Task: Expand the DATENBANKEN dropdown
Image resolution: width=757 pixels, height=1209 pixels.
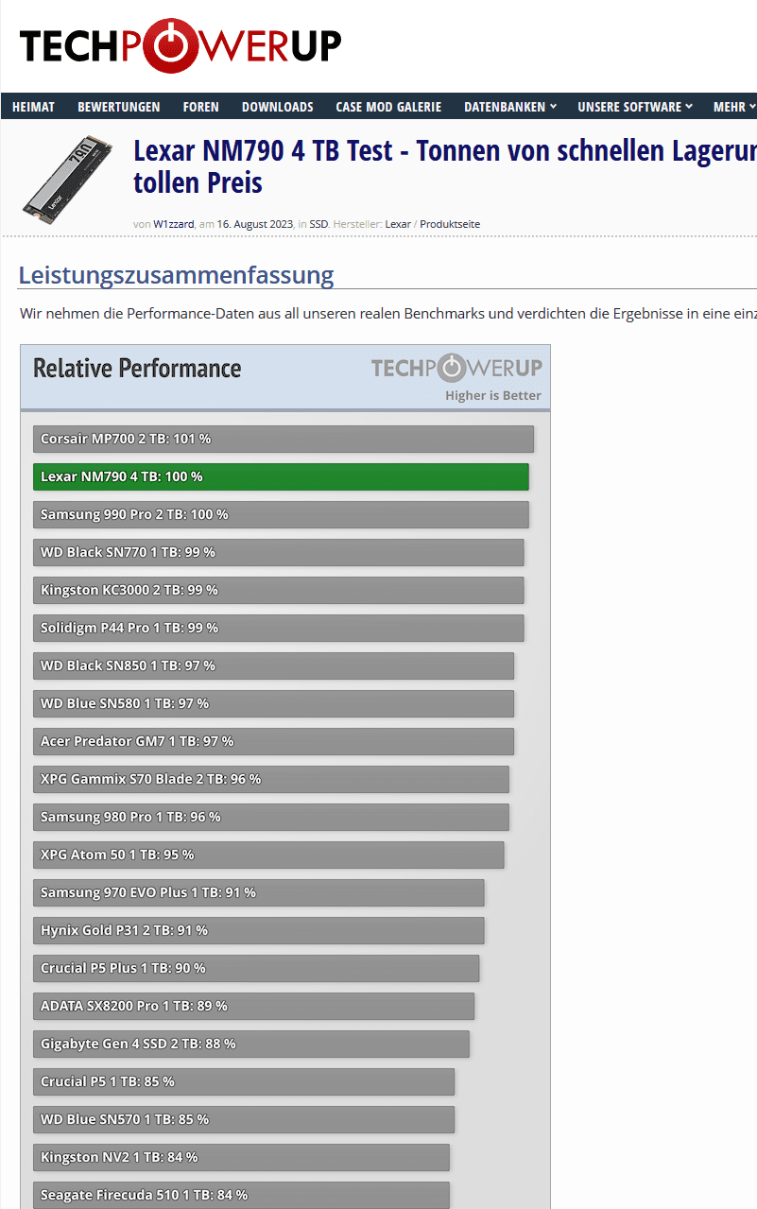Action: coord(510,107)
